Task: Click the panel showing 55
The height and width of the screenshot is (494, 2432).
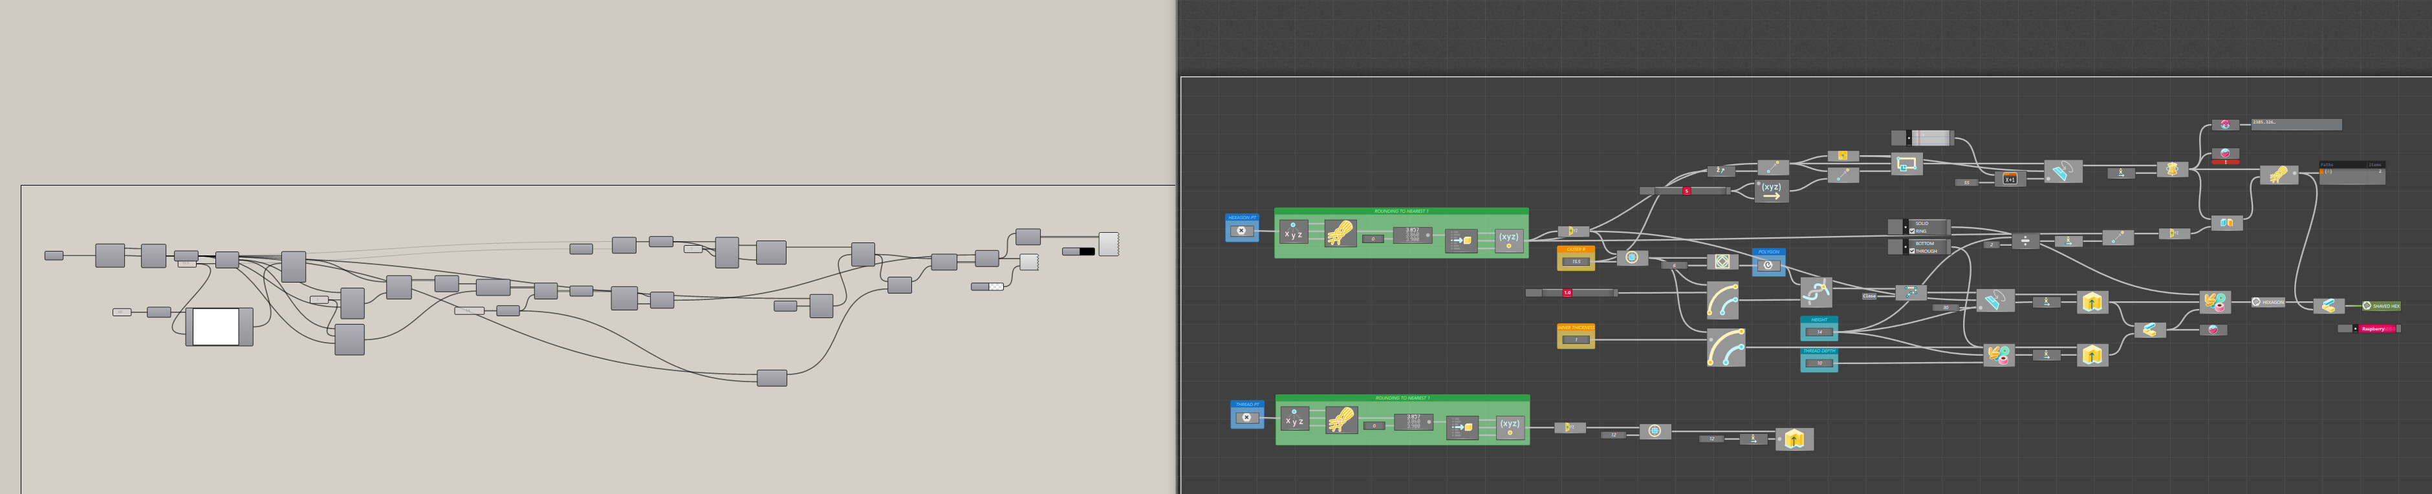Action: [1966, 182]
